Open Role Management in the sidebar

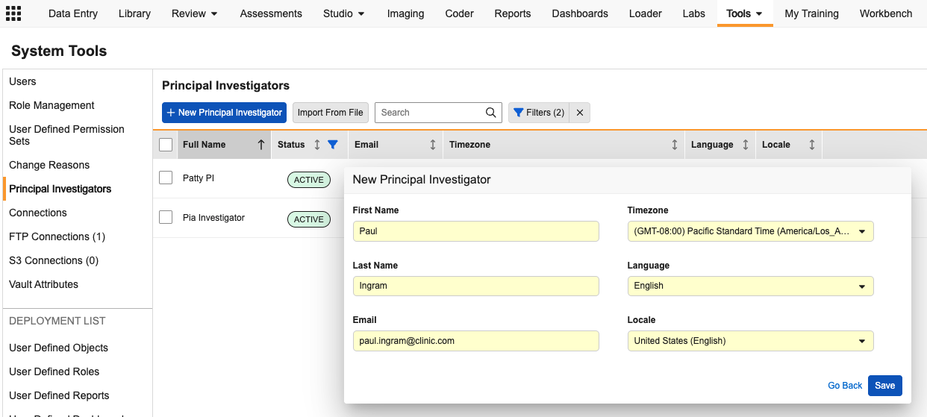tap(51, 105)
